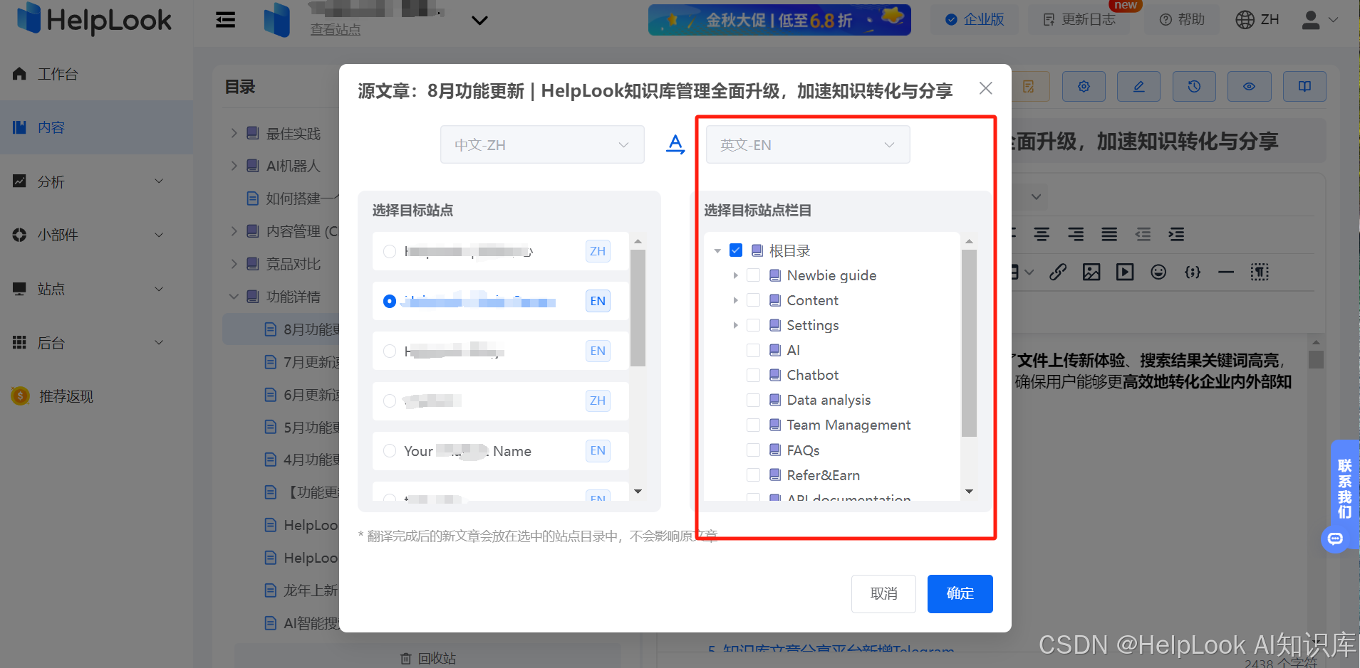
Task: Expand the Settings tree node
Action: (735, 325)
